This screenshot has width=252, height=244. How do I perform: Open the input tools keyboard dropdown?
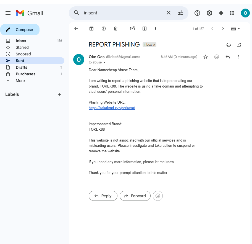coord(235,29)
